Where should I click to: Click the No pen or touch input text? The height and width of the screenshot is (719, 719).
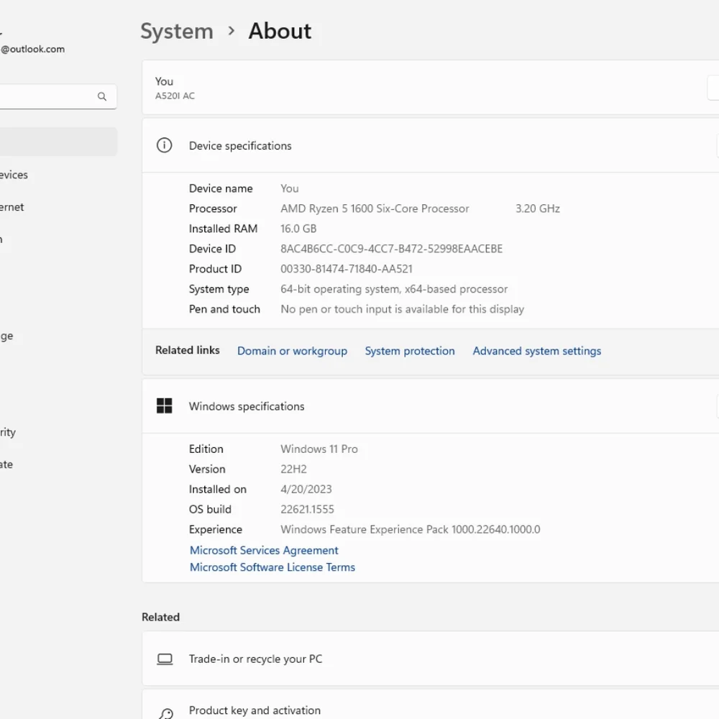pyautogui.click(x=402, y=309)
